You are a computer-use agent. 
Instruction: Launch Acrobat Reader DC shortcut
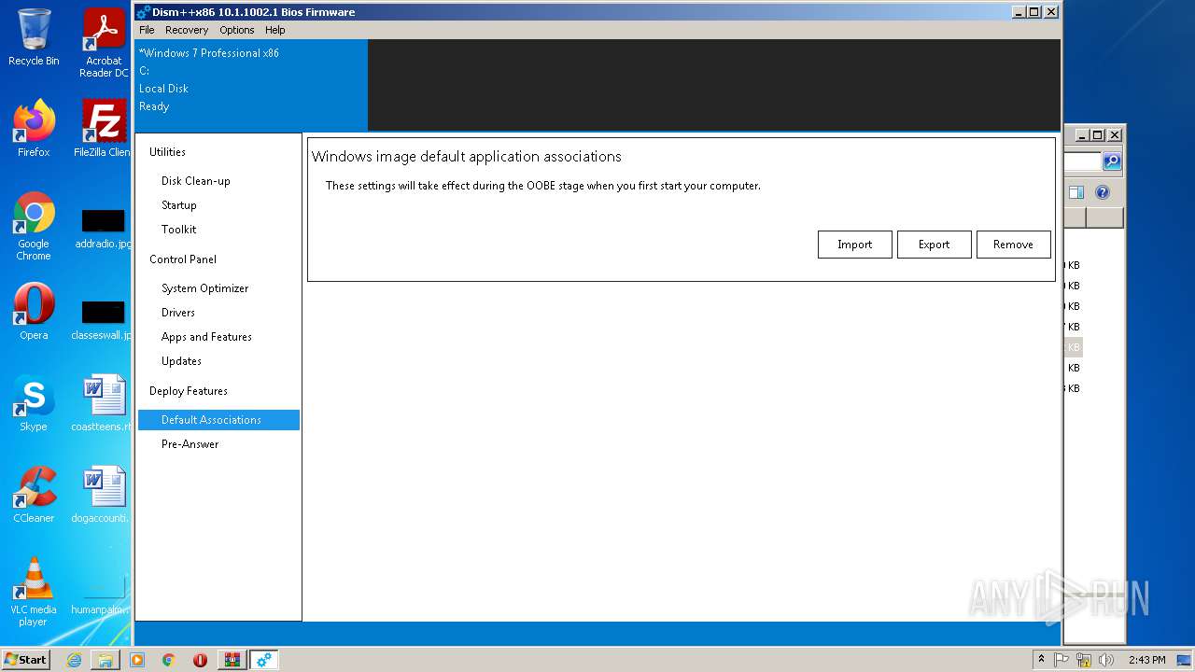(x=104, y=43)
